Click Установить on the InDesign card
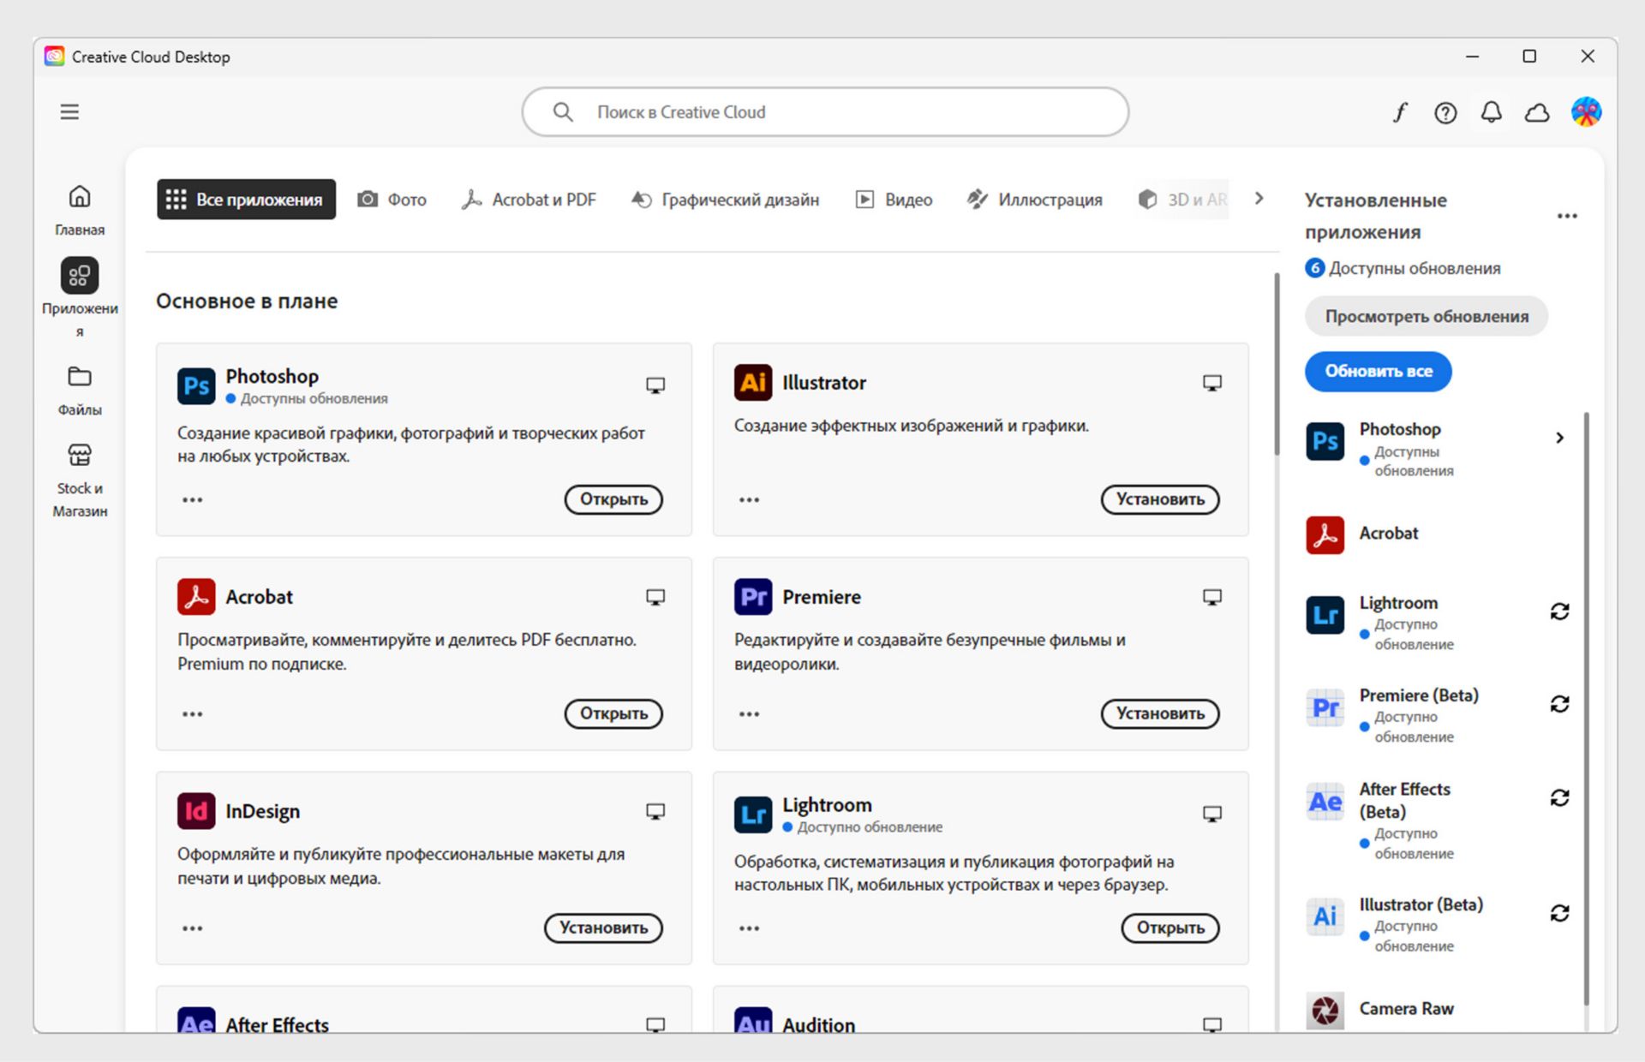 click(603, 928)
